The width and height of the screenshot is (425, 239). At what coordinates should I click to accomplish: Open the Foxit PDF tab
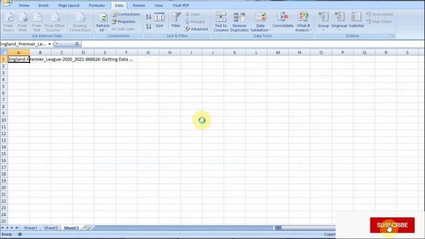coord(181,5)
